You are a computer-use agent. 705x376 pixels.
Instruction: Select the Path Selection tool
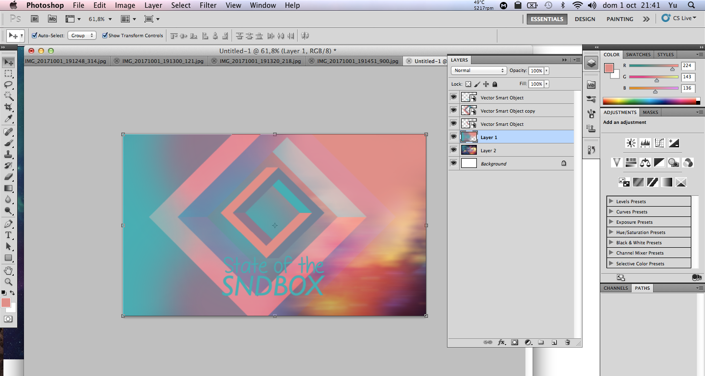point(8,247)
